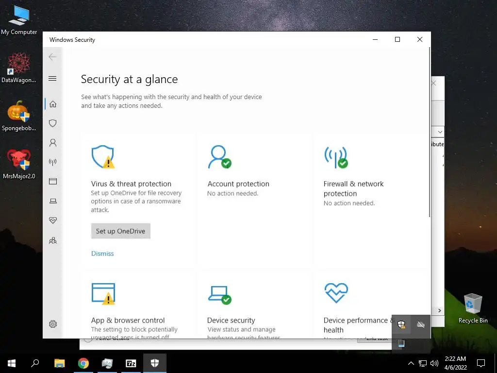Click Windows Security shield in tray overflow

pos(401,324)
